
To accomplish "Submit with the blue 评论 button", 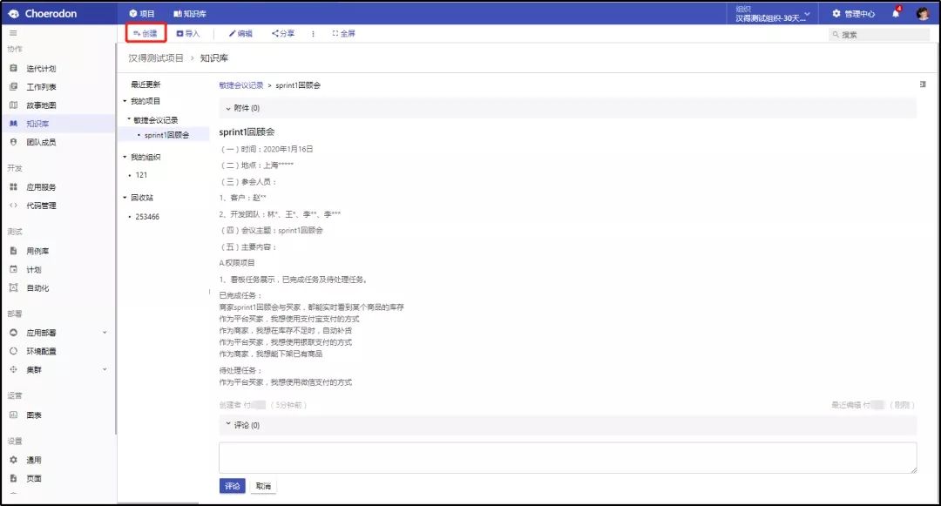I will tap(232, 486).
